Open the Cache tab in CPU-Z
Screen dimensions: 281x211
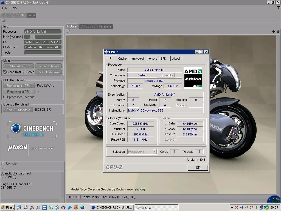coord(122,59)
